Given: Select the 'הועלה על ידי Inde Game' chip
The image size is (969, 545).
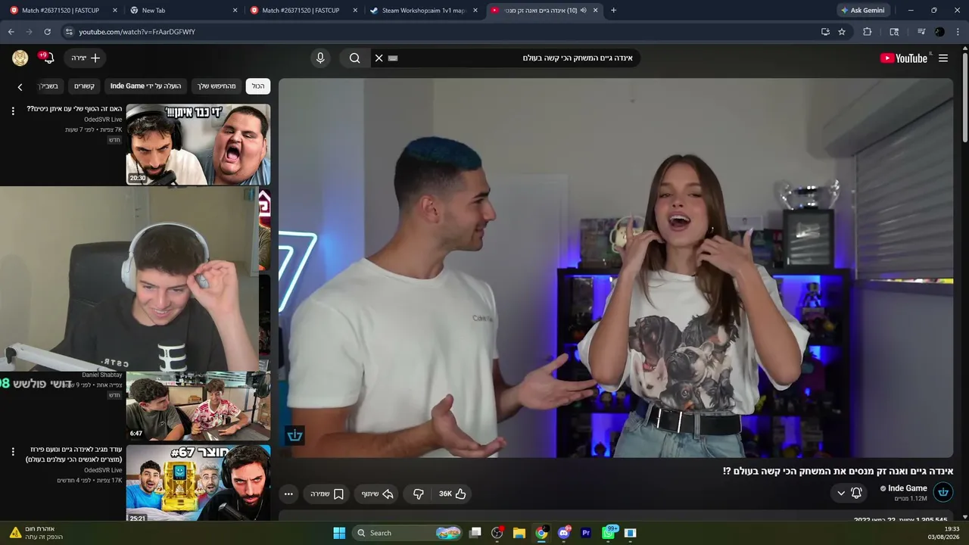Looking at the screenshot, I should coord(146,86).
